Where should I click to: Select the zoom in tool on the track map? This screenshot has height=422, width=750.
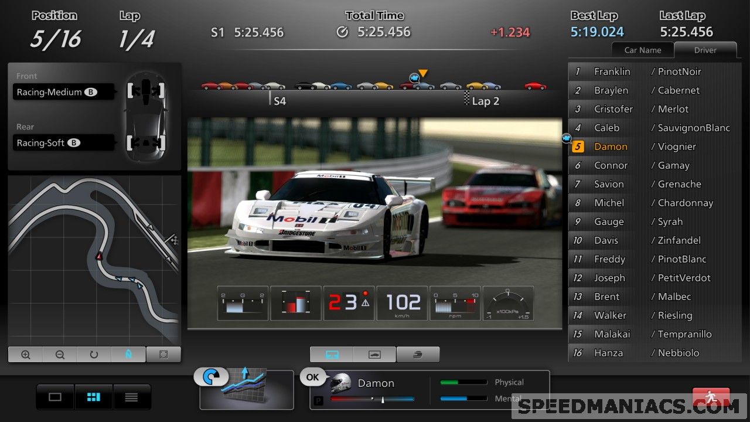pos(25,354)
